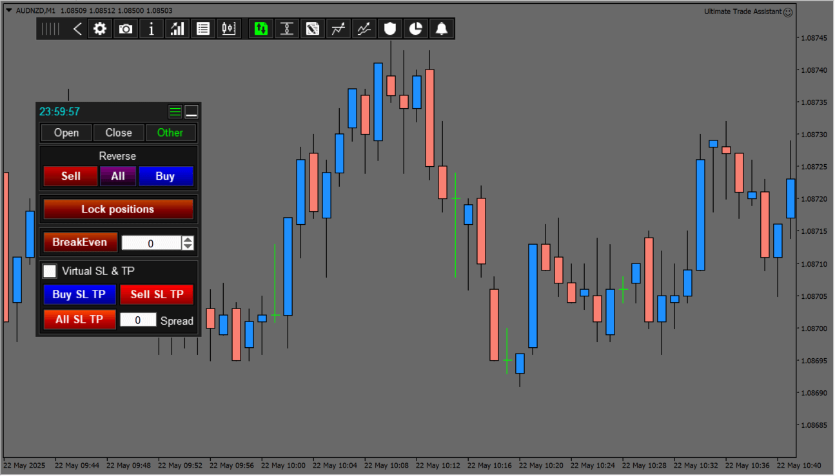Click the 22 May 10:20 time label
The image size is (835, 476).
(x=541, y=465)
